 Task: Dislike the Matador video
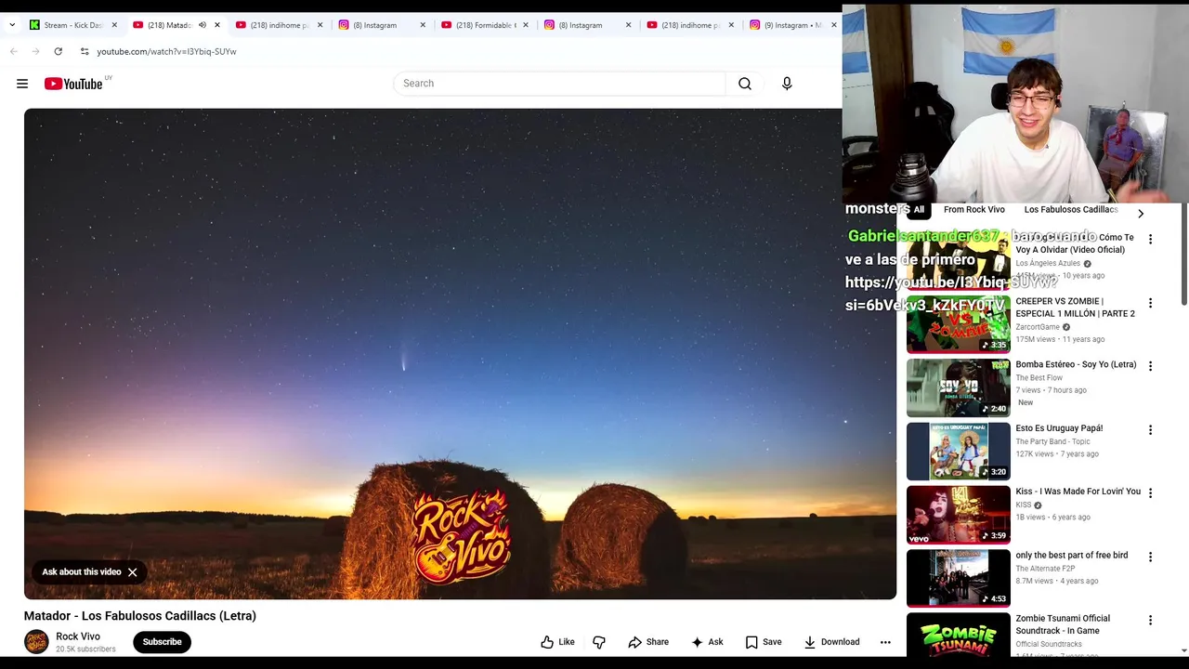[x=599, y=642]
